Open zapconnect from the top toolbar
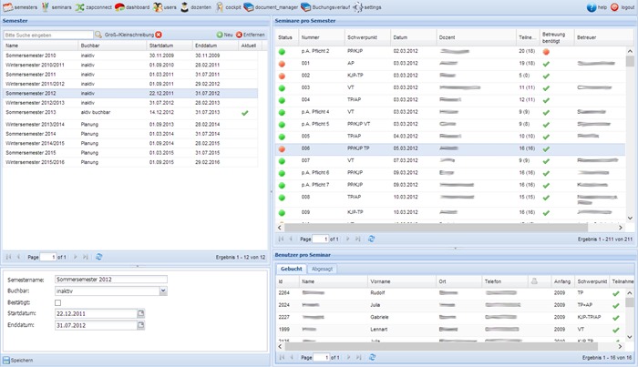This screenshot has height=367, width=638. click(94, 7)
